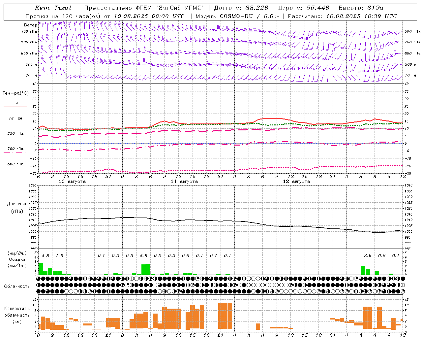The height and width of the screenshot is (338, 422).
Task: Click the Тем-ра(°C) temperature label
Action: click(15, 93)
